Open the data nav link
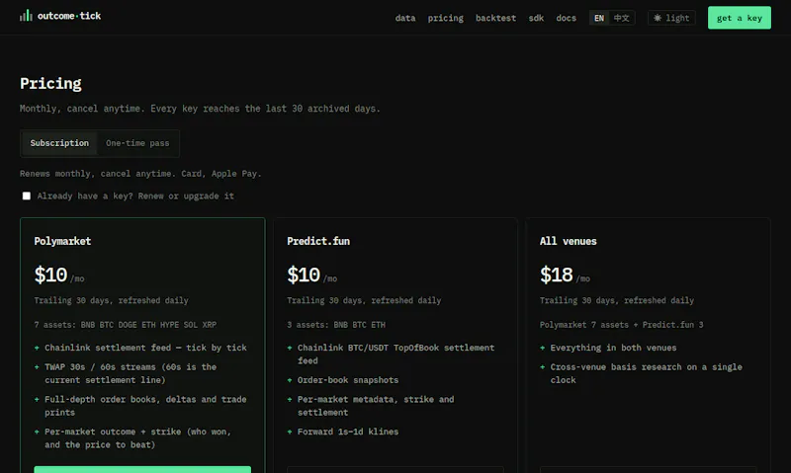791x473 pixels. [405, 18]
